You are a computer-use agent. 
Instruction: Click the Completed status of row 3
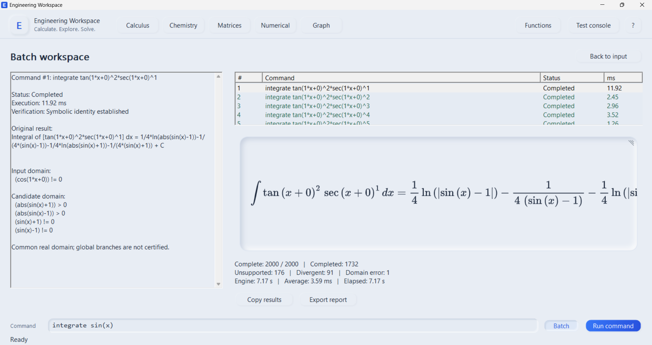[x=559, y=106]
